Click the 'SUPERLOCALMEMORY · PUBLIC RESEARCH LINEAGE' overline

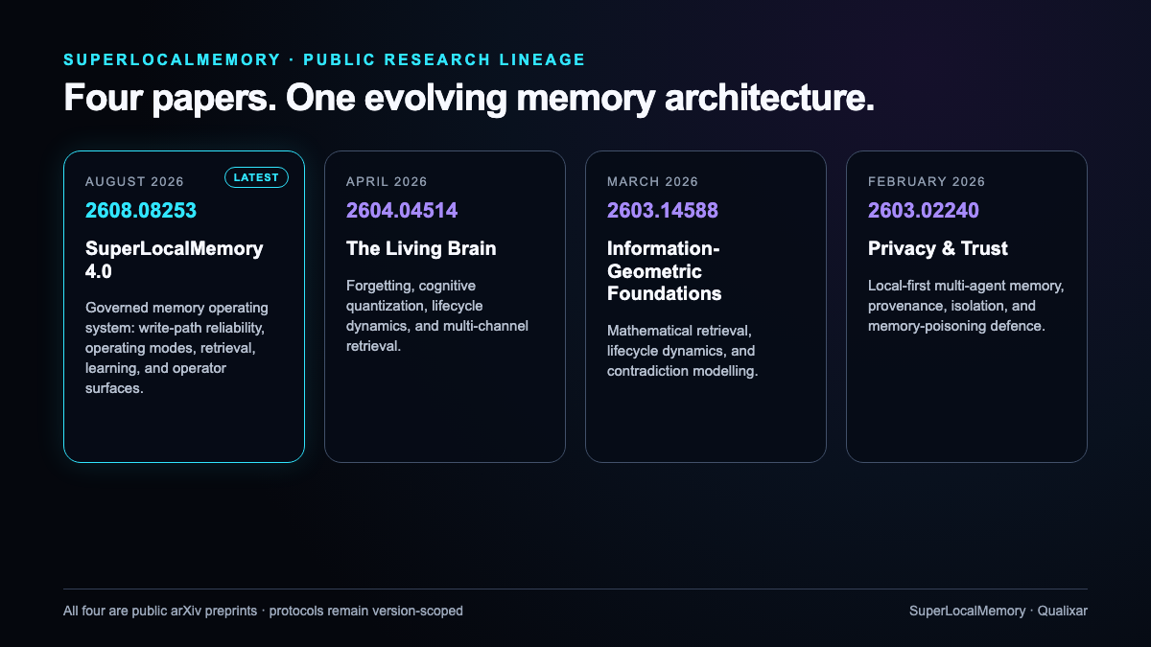coord(324,59)
